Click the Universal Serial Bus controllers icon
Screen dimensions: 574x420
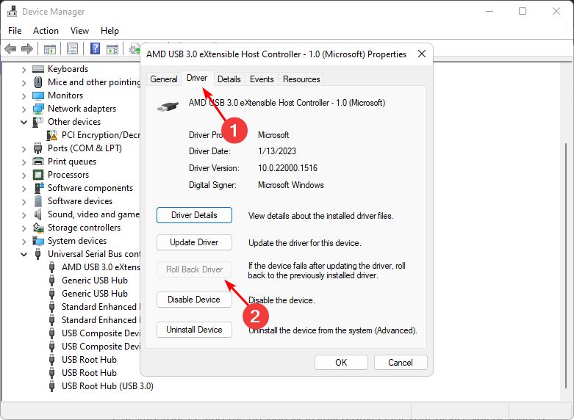[x=37, y=254]
